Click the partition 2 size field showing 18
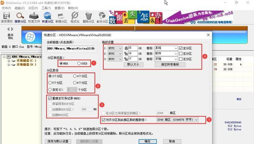 (x=133, y=54)
